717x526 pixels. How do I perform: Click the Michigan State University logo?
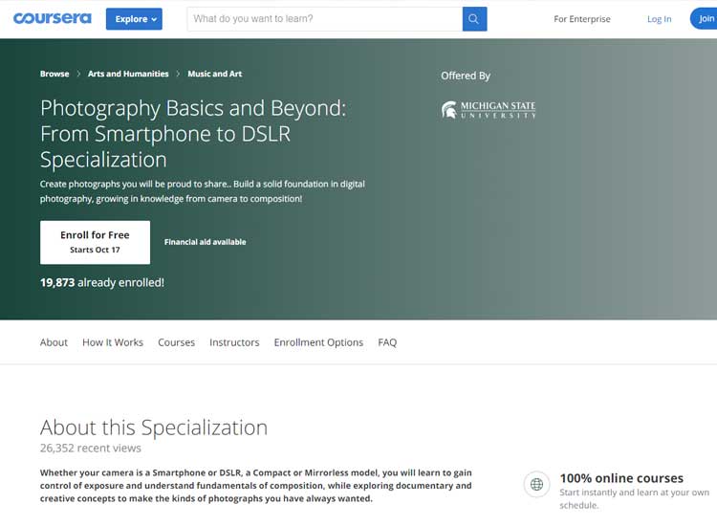point(488,110)
